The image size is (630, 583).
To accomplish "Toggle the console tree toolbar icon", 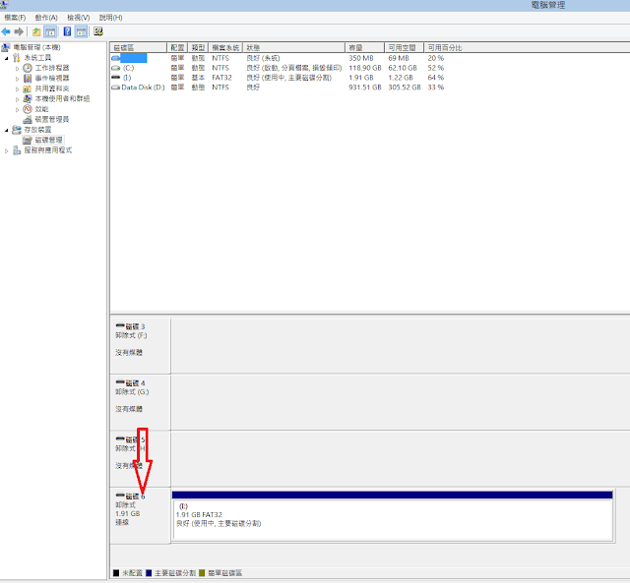I will [x=50, y=31].
